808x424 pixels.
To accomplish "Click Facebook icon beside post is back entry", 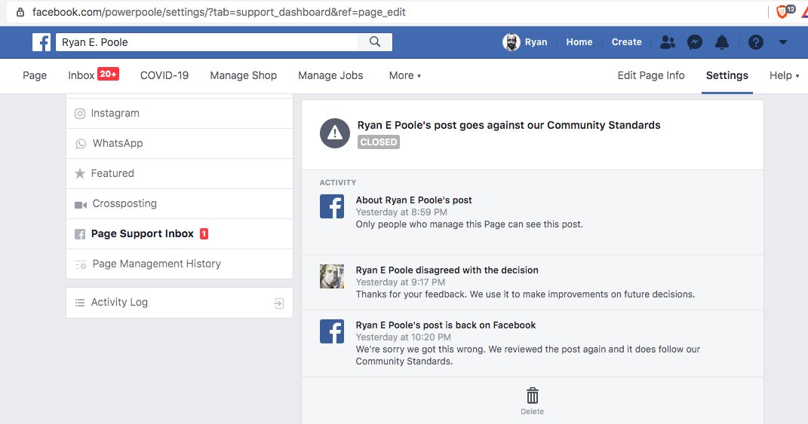I will 332,331.
